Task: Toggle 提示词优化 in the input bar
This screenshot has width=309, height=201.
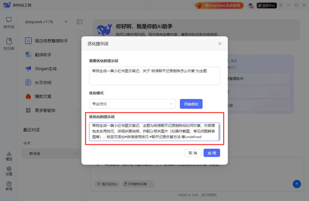Action: click(107, 184)
